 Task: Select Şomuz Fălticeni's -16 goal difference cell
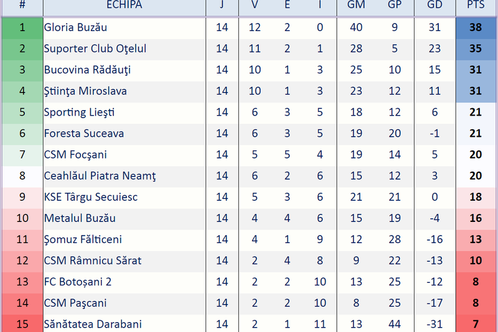coord(435,239)
